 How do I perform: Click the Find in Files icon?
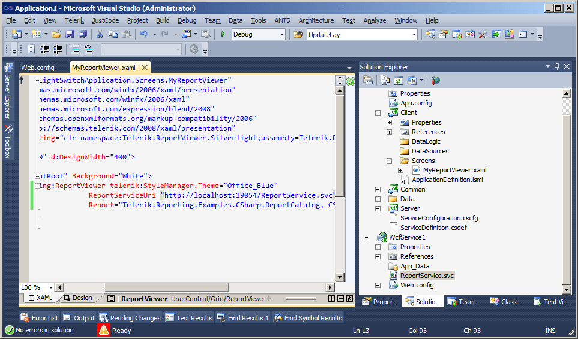pos(298,34)
